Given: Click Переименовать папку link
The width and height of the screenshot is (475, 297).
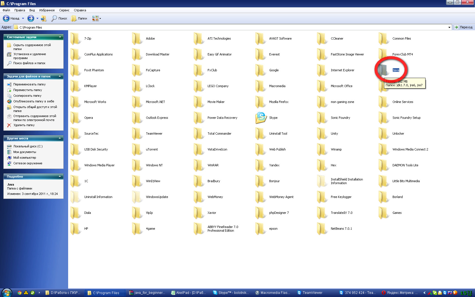Looking at the screenshot, I should tap(29, 84).
